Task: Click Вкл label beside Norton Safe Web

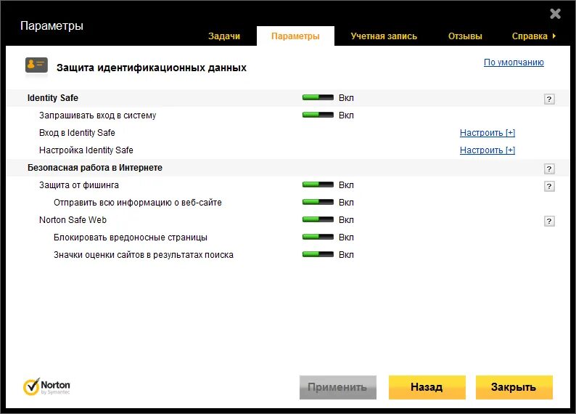Action: [346, 220]
